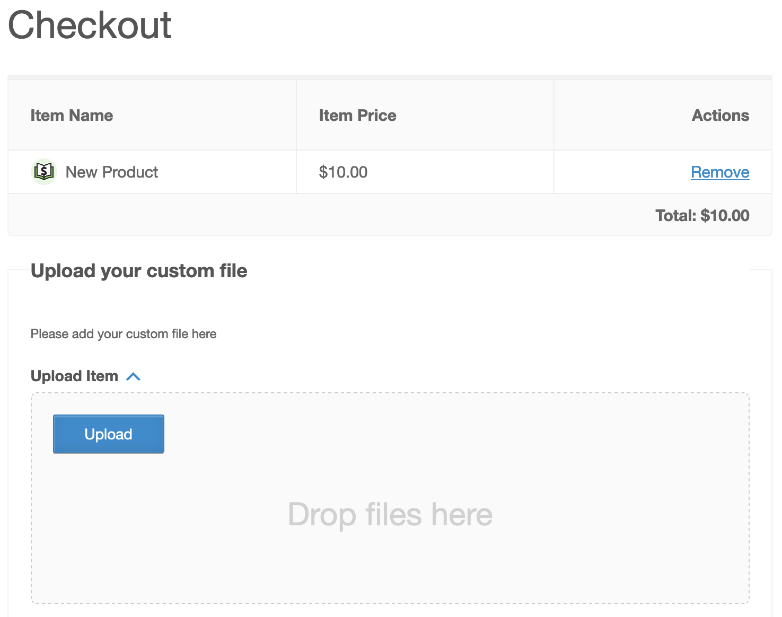Click the checkout items table row
Image resolution: width=782 pixels, height=617 pixels.
point(371,172)
